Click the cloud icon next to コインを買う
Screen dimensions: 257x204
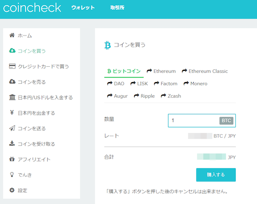click(12, 51)
